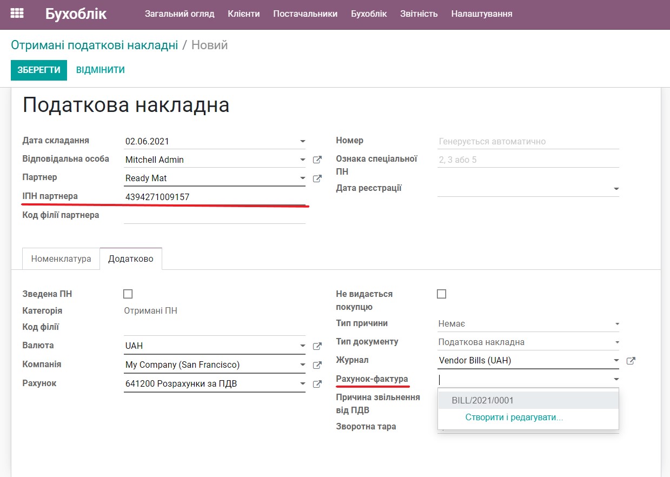670x477 pixels.
Task: Open Mitchell Admin record via external link icon
Action: click(317, 159)
